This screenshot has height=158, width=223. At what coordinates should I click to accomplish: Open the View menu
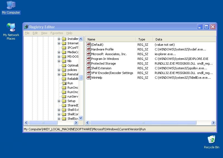pos(44,33)
